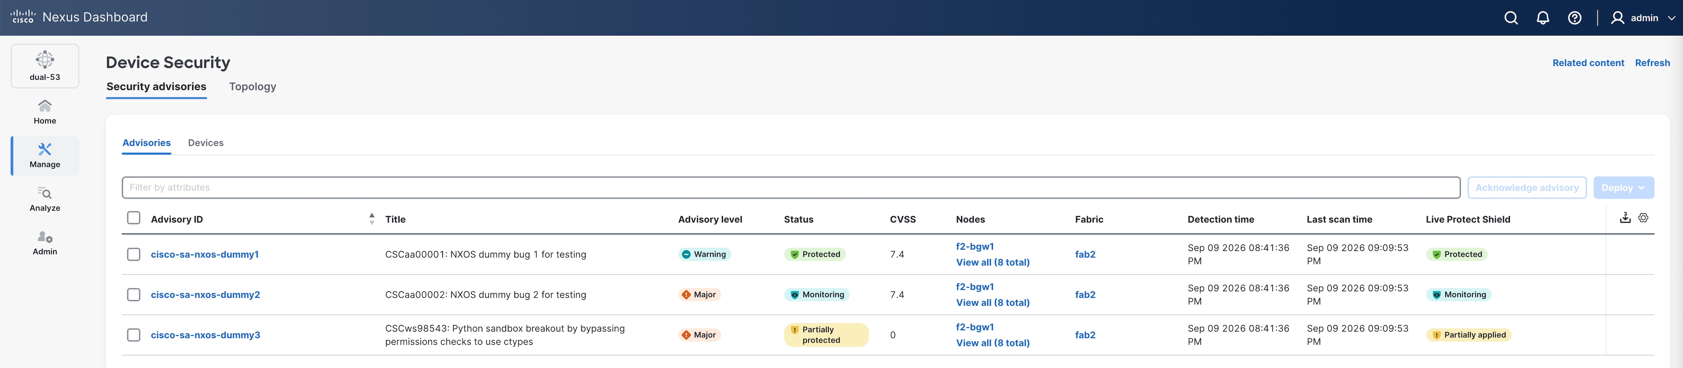Viewport: 1683px width, 368px height.
Task: Click the Detection time column header
Action: 1221,220
